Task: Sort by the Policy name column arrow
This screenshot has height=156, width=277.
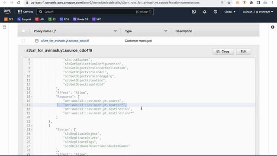Action: click(115, 31)
